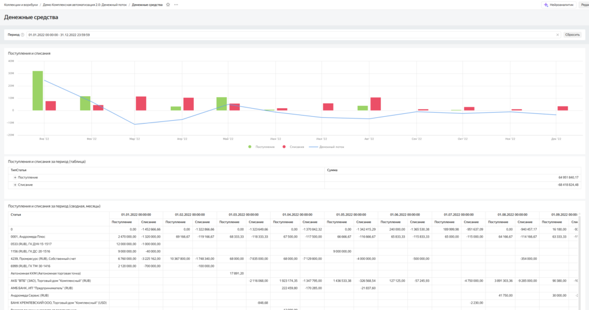Open the three-dots more options menu
The height and width of the screenshot is (310, 589).
coord(176,5)
